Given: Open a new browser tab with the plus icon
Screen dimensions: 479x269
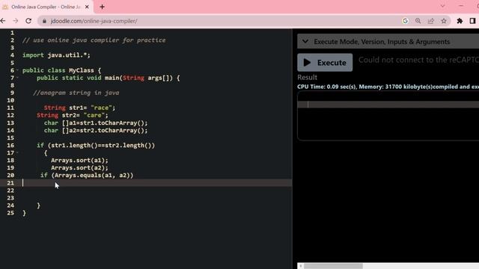Looking at the screenshot, I should pyautogui.click(x=102, y=7).
